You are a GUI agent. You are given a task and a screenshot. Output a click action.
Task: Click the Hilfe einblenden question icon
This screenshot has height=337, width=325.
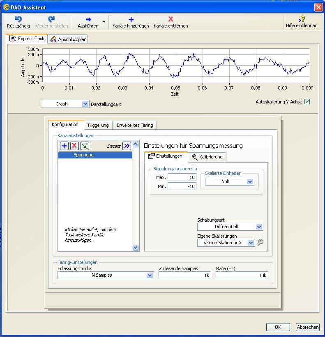(x=302, y=19)
